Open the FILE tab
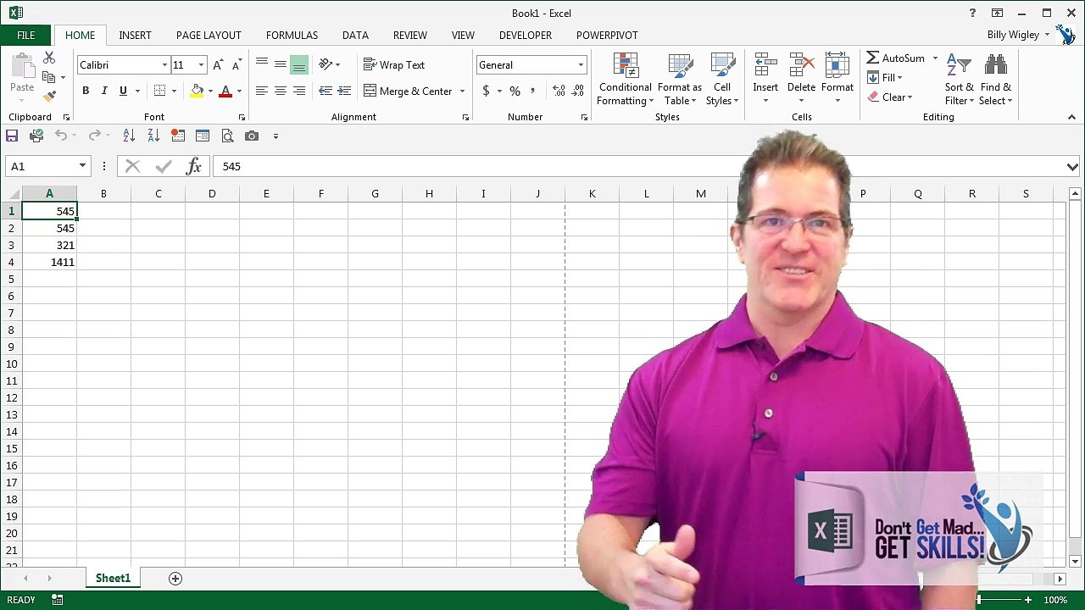 [x=26, y=36]
